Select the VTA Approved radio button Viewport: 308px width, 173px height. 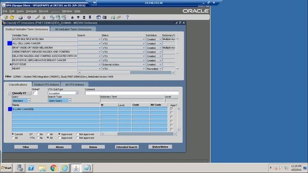[60, 138]
